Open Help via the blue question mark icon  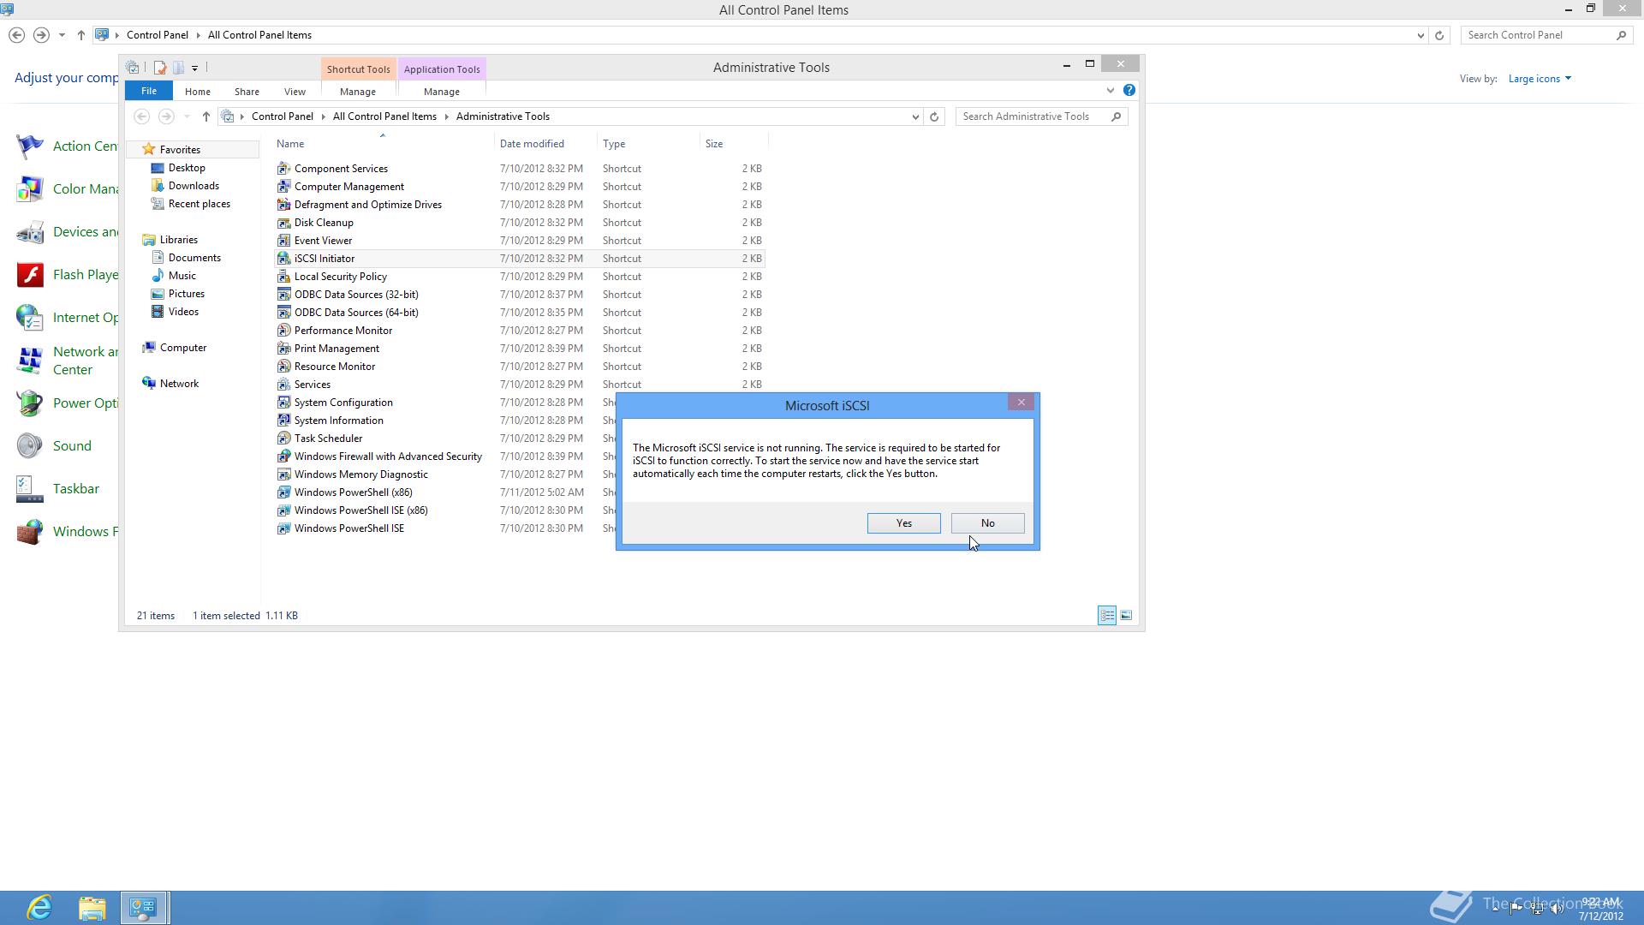(1129, 91)
